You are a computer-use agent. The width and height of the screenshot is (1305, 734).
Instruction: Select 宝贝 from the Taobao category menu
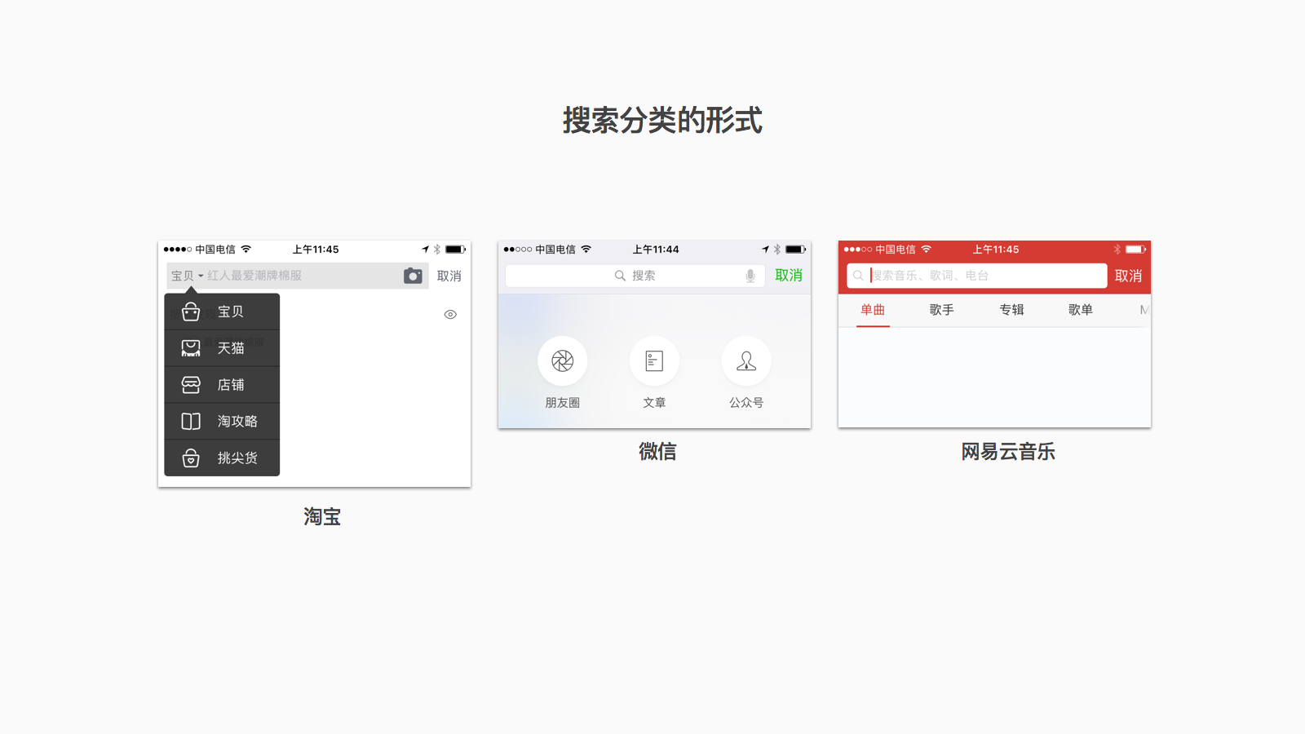[x=222, y=312]
